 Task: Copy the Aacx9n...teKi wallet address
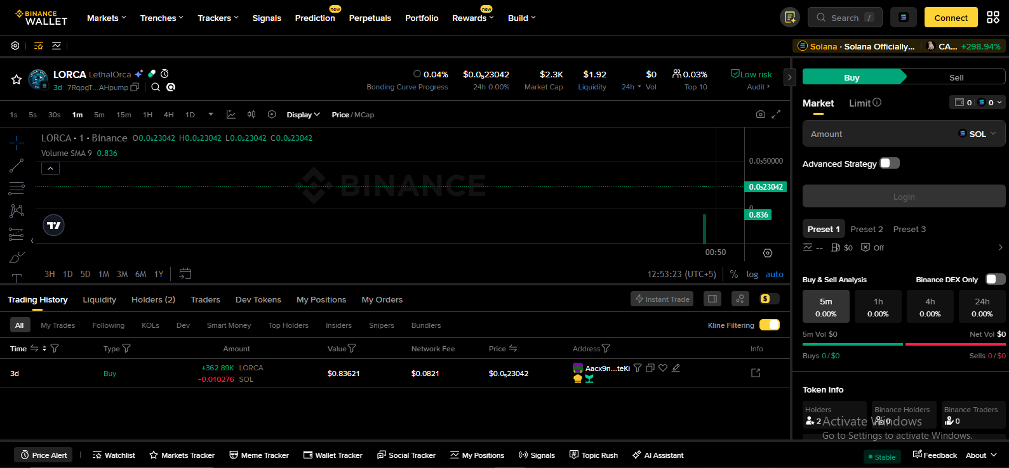click(x=650, y=368)
